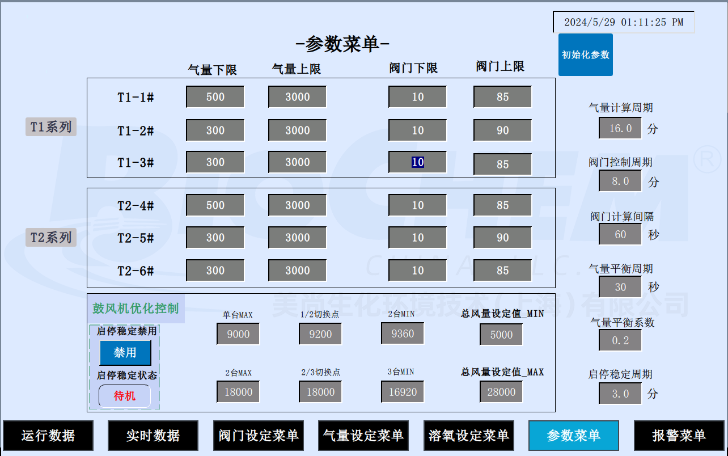Edit 阀门计算间隔 value 60
Screen dimensions: 728x456
click(620, 234)
